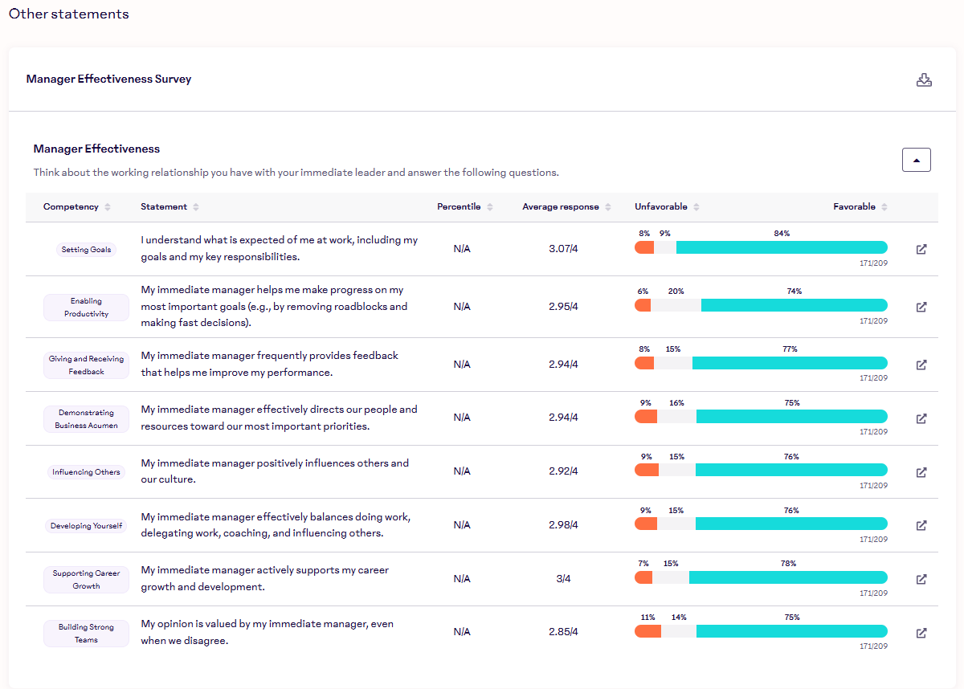
Task: Click the Setting Goals competency tag
Action: pos(86,250)
